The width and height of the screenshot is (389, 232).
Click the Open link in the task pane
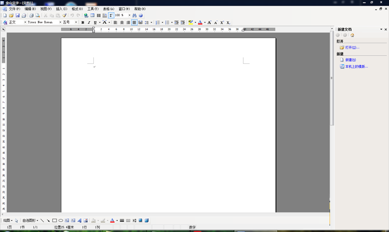tap(352, 47)
